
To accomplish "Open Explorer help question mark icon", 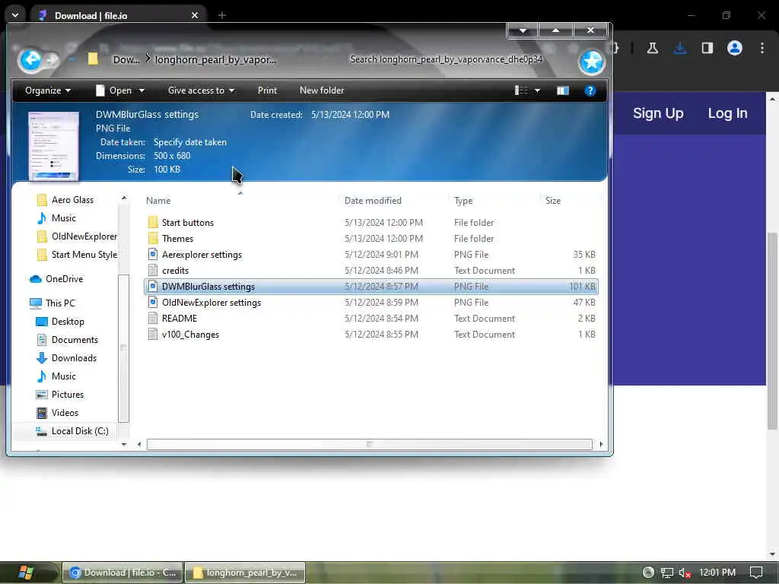I will coord(590,90).
